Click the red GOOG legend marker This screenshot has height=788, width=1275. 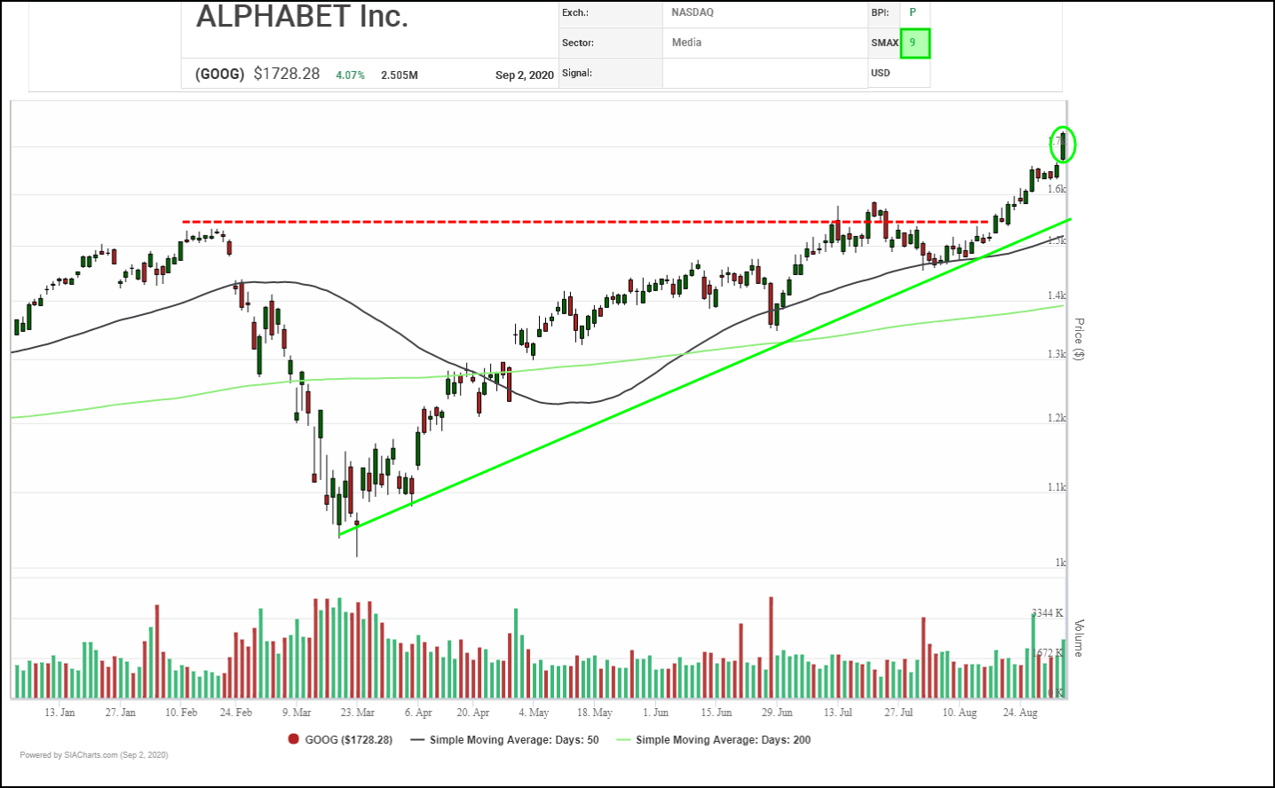(293, 739)
